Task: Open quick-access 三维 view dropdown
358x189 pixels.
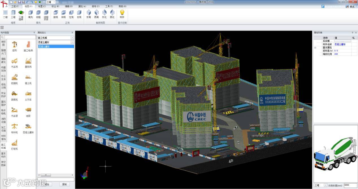Action: click(54, 2)
